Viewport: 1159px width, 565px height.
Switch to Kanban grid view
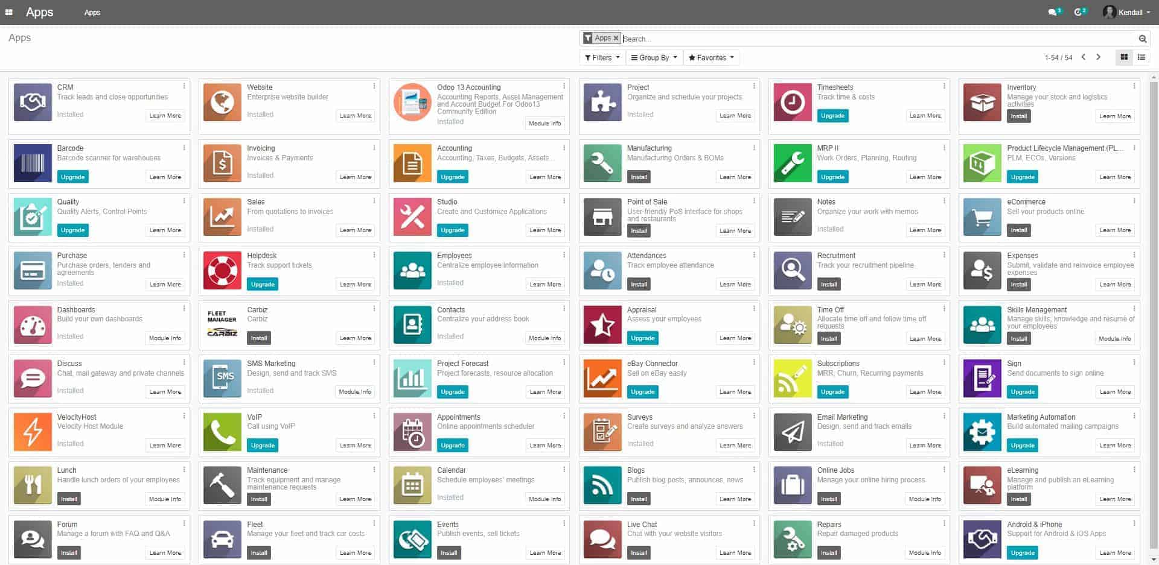pyautogui.click(x=1124, y=57)
